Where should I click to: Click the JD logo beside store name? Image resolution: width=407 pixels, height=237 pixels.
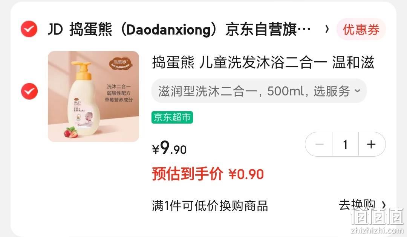(55, 29)
